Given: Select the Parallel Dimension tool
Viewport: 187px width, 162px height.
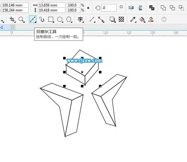Looking at the screenshot, I should pos(92,19).
